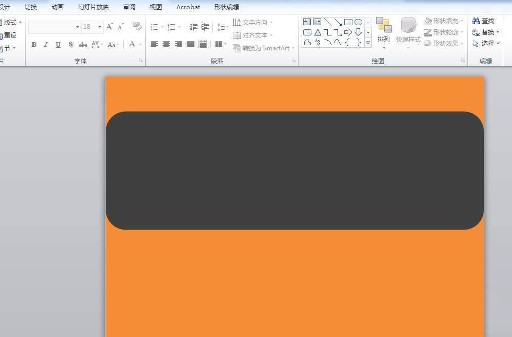
Task: Click the 排列 arrange icon
Action: (x=383, y=33)
